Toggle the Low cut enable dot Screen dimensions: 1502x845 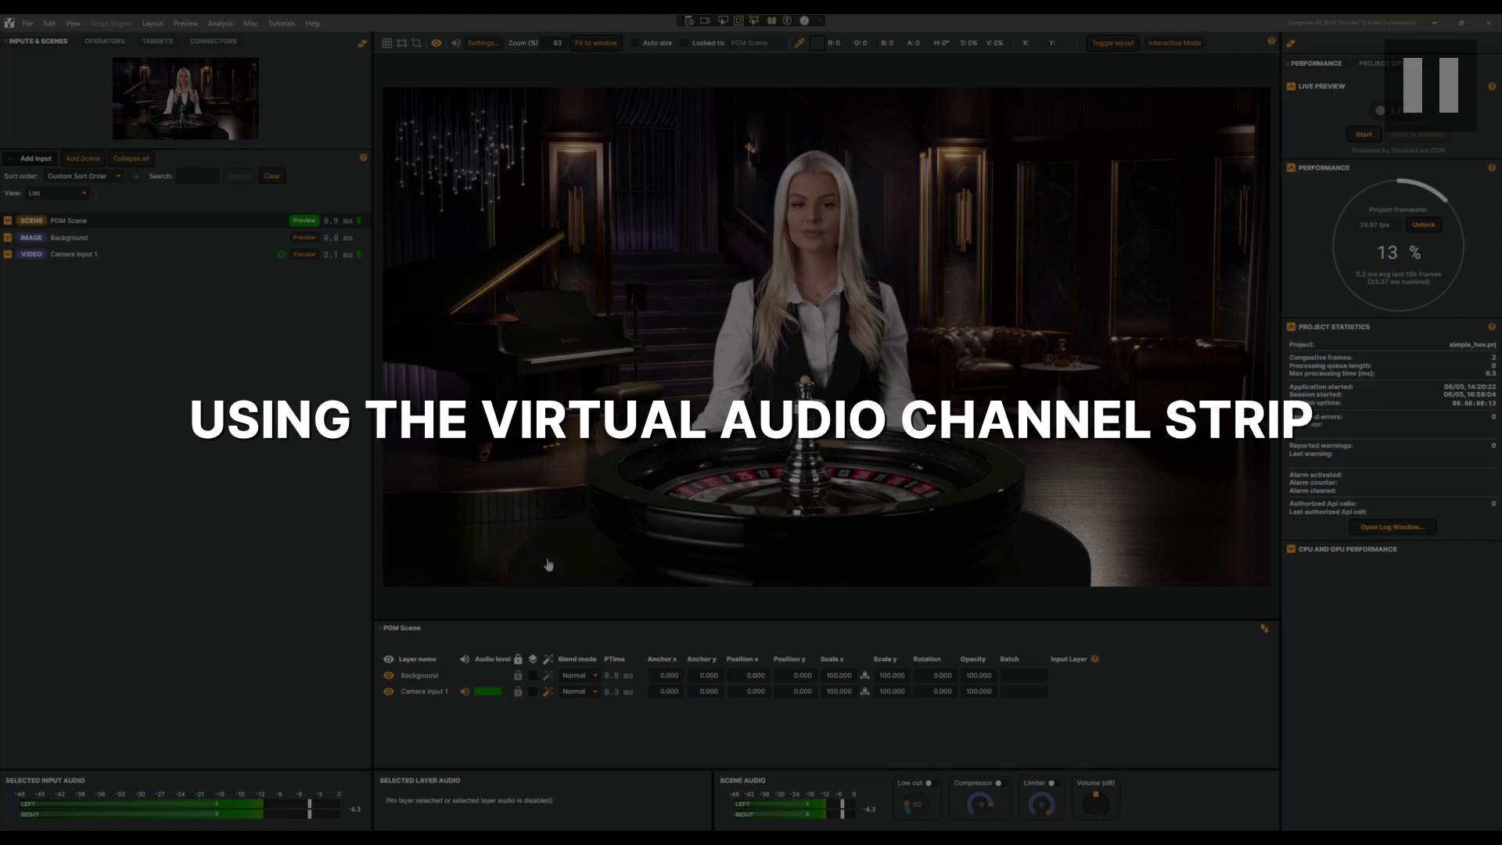point(929,783)
